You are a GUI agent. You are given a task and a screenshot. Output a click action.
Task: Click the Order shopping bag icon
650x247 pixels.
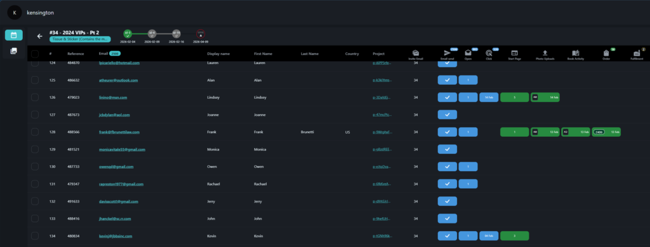coord(606,53)
